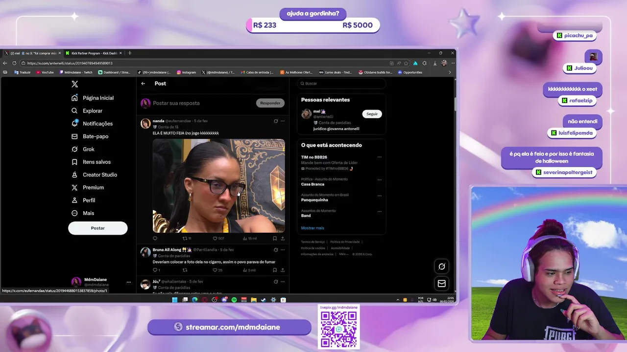Show hidden system tray icons
The image size is (627, 352).
point(398,300)
